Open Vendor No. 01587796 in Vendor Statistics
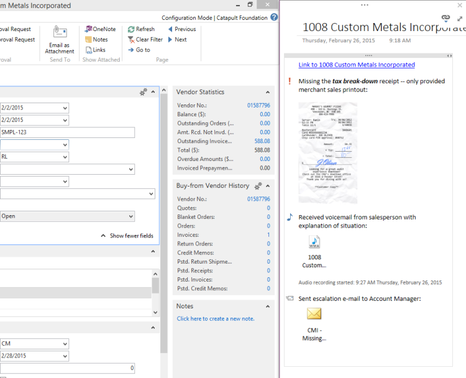The height and width of the screenshot is (378, 466). pyautogui.click(x=258, y=105)
